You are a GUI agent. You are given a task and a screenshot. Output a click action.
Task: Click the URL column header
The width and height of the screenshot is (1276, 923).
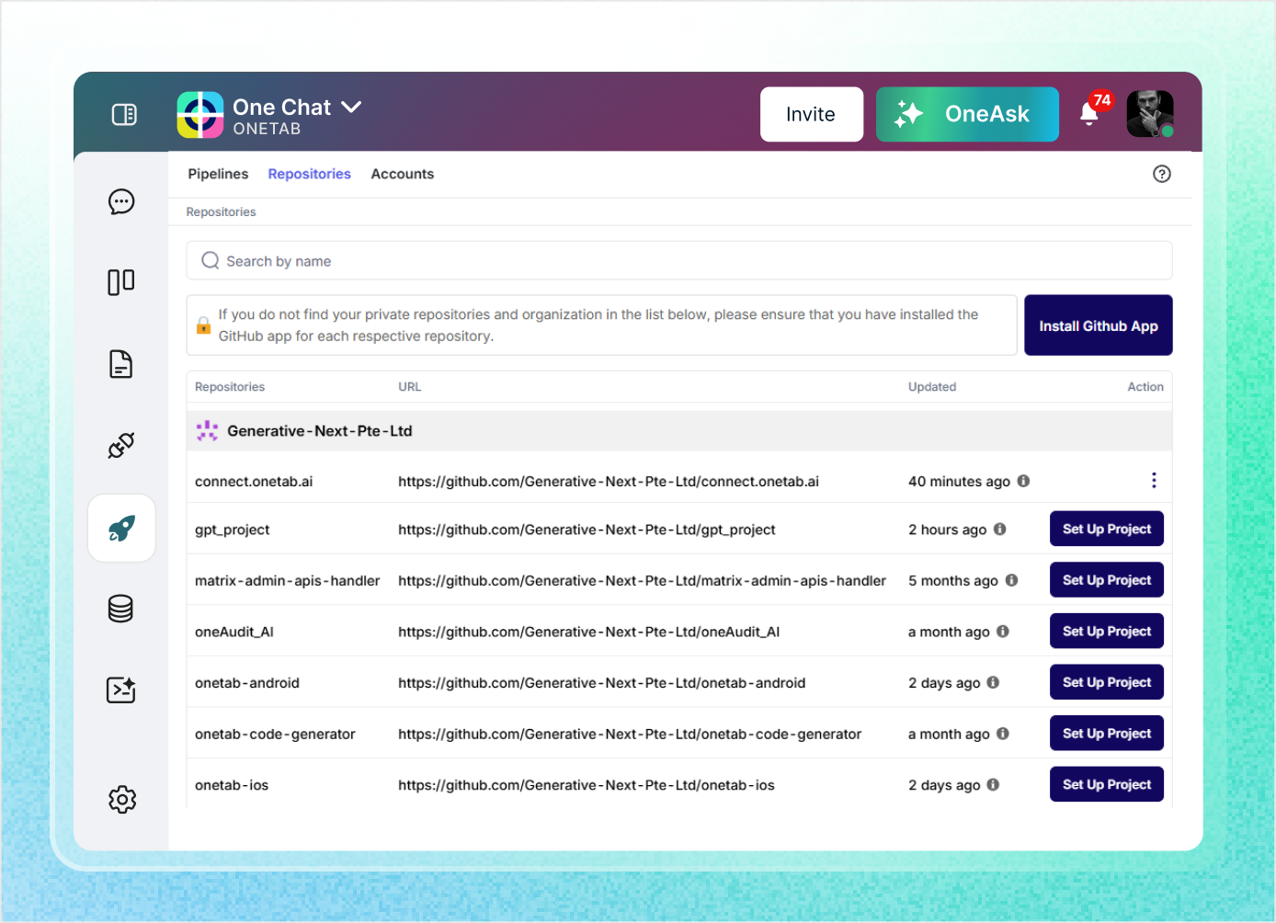(410, 387)
